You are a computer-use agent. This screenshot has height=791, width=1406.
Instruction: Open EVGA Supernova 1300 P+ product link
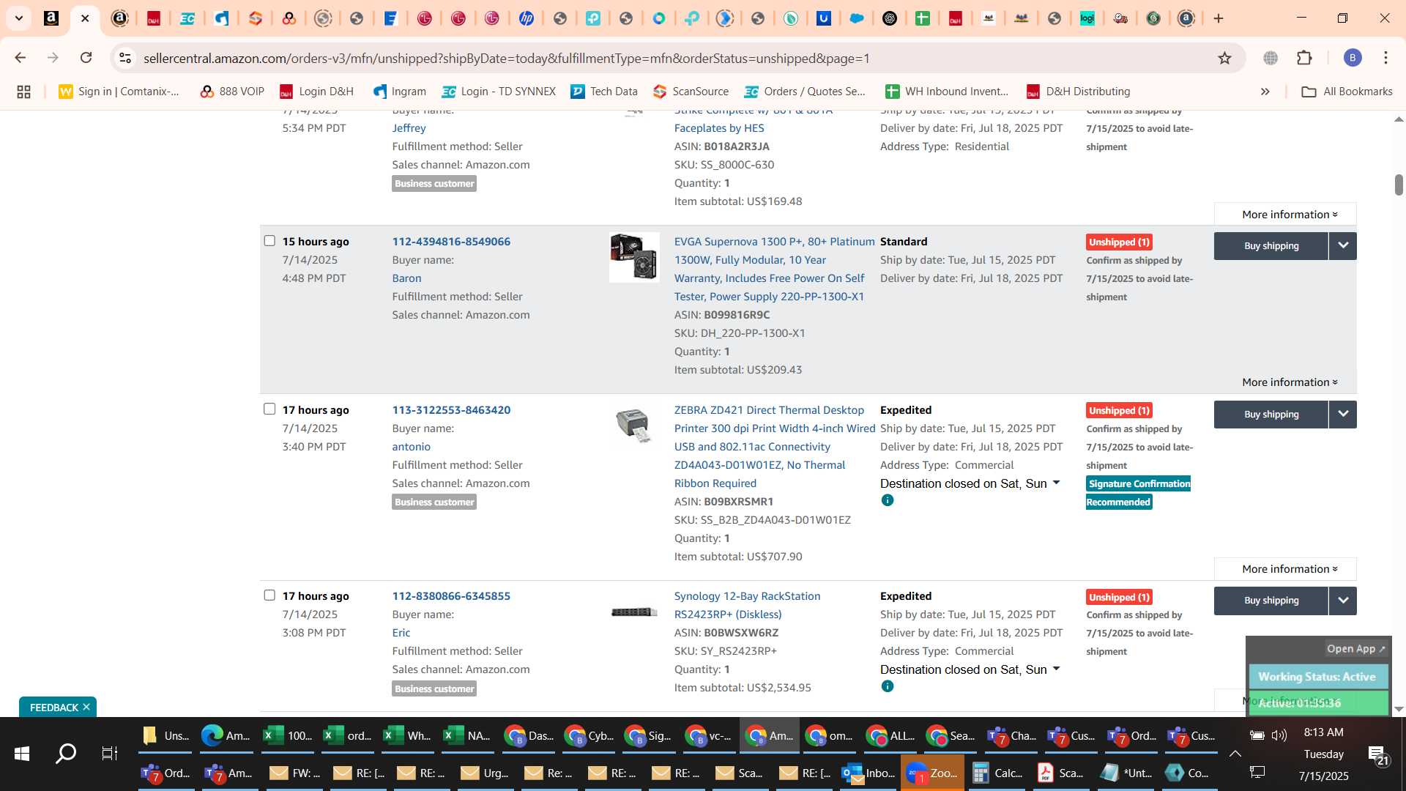[x=774, y=269]
